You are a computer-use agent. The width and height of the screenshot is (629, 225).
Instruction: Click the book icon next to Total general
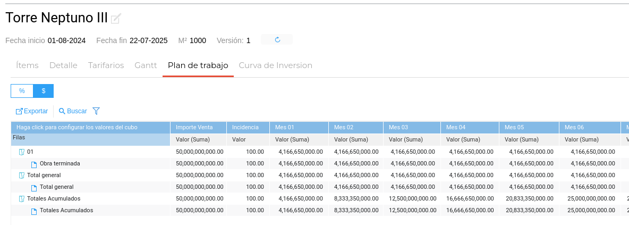22,176
